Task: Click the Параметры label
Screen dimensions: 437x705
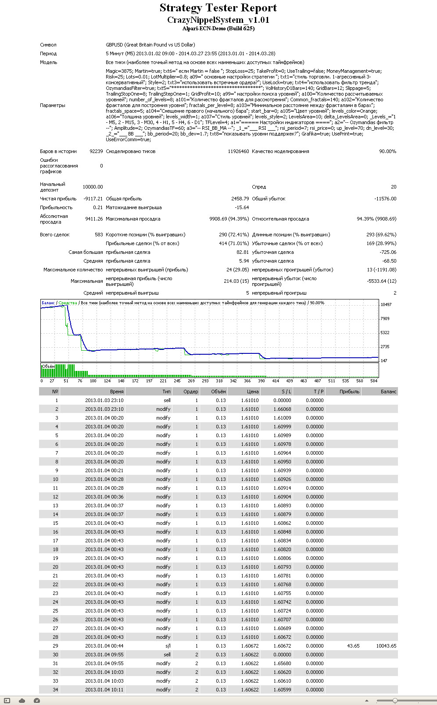Action: [x=53, y=105]
